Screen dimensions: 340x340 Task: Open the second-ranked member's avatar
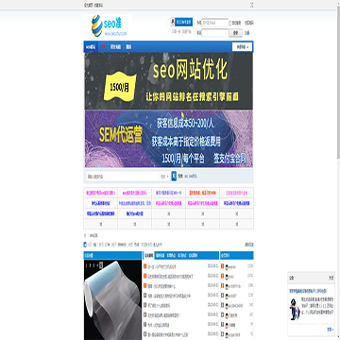coord(227,277)
